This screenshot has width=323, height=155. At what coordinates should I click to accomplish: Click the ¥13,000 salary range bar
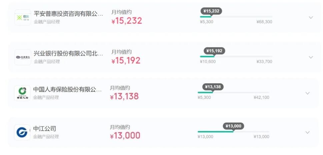233,132
